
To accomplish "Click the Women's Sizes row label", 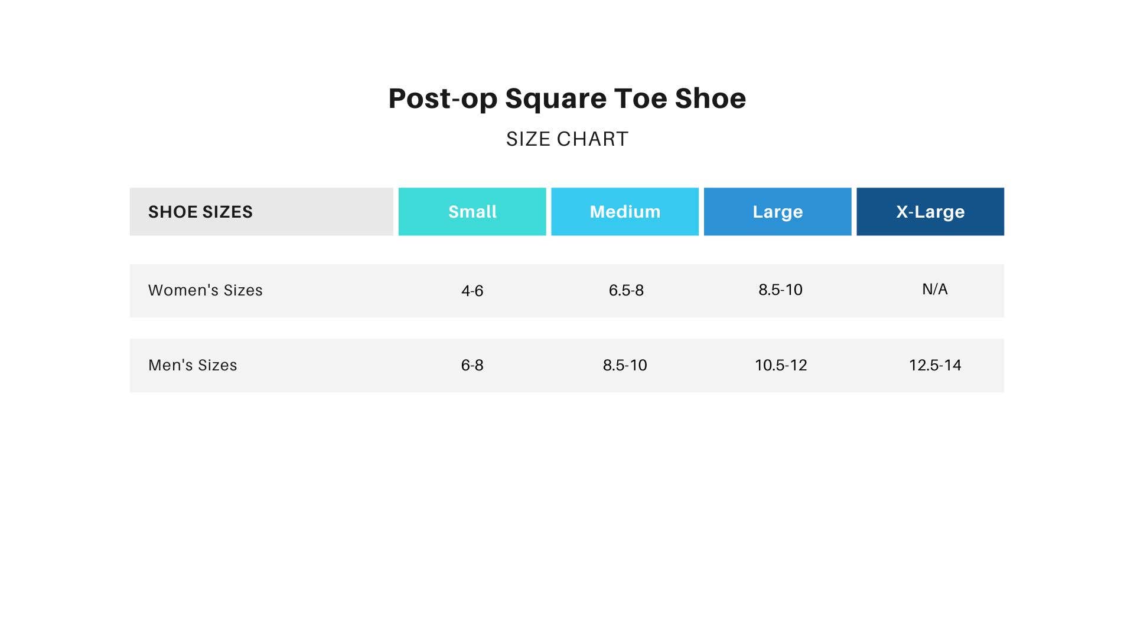I will [x=206, y=290].
